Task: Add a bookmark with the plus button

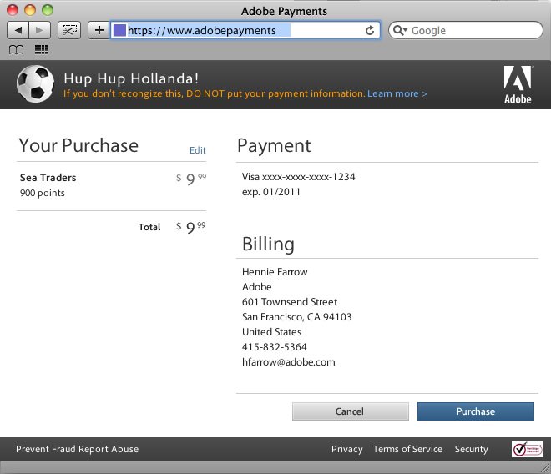Action: [99, 30]
